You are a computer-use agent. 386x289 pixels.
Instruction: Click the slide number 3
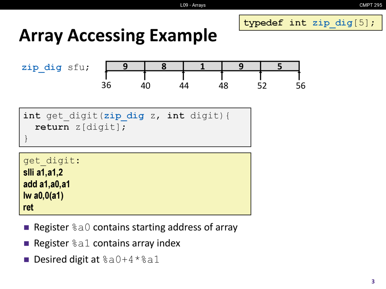[373, 281]
